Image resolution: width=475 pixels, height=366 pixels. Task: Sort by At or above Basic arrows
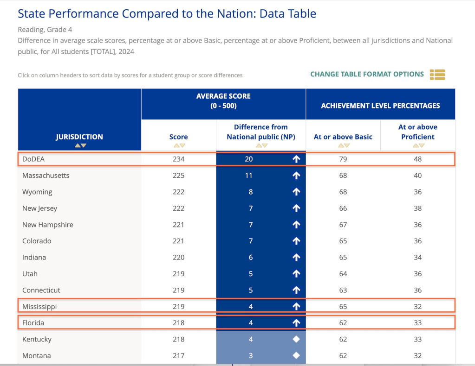click(343, 145)
